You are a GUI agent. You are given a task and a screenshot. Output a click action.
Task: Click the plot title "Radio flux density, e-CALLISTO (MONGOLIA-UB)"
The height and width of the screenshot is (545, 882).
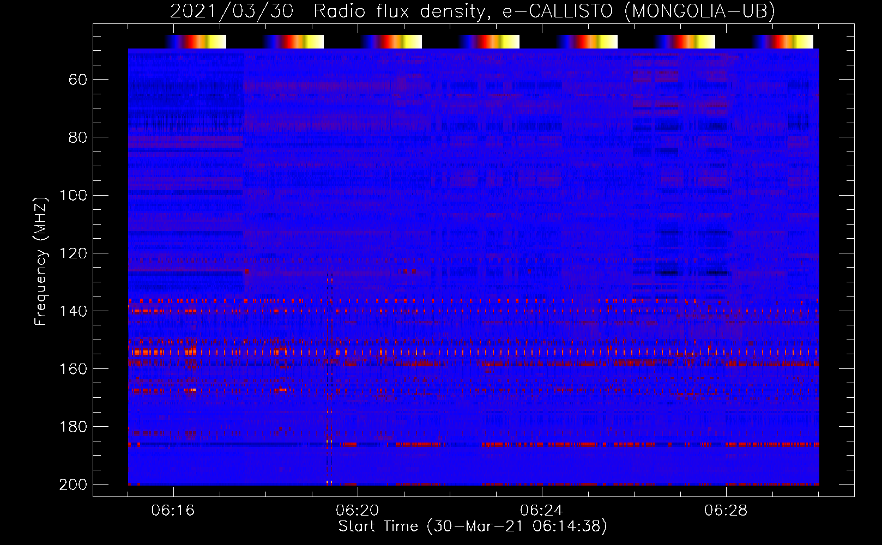[544, 11]
